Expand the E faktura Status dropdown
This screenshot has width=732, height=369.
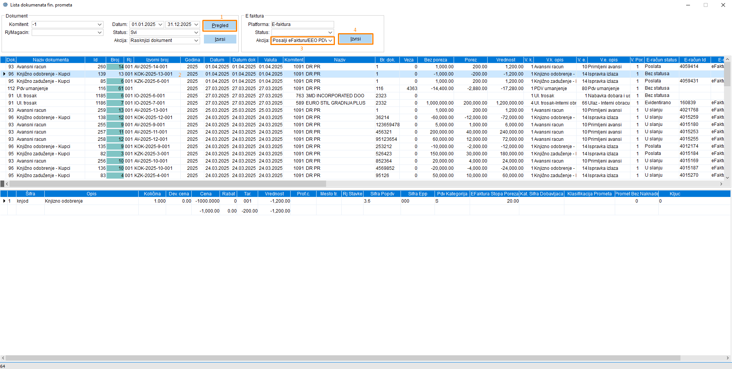click(x=330, y=32)
